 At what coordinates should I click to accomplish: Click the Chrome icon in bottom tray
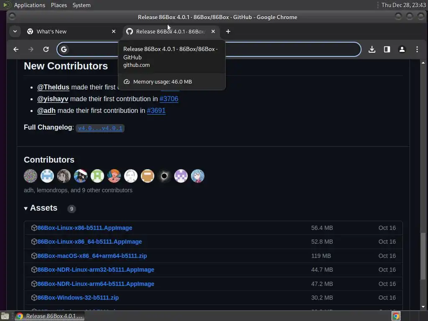coord(396,316)
